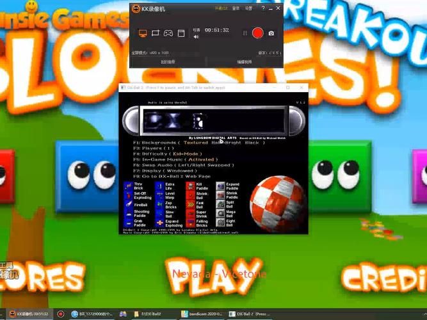Mute the speaker icon in KK recorder

[196, 36]
